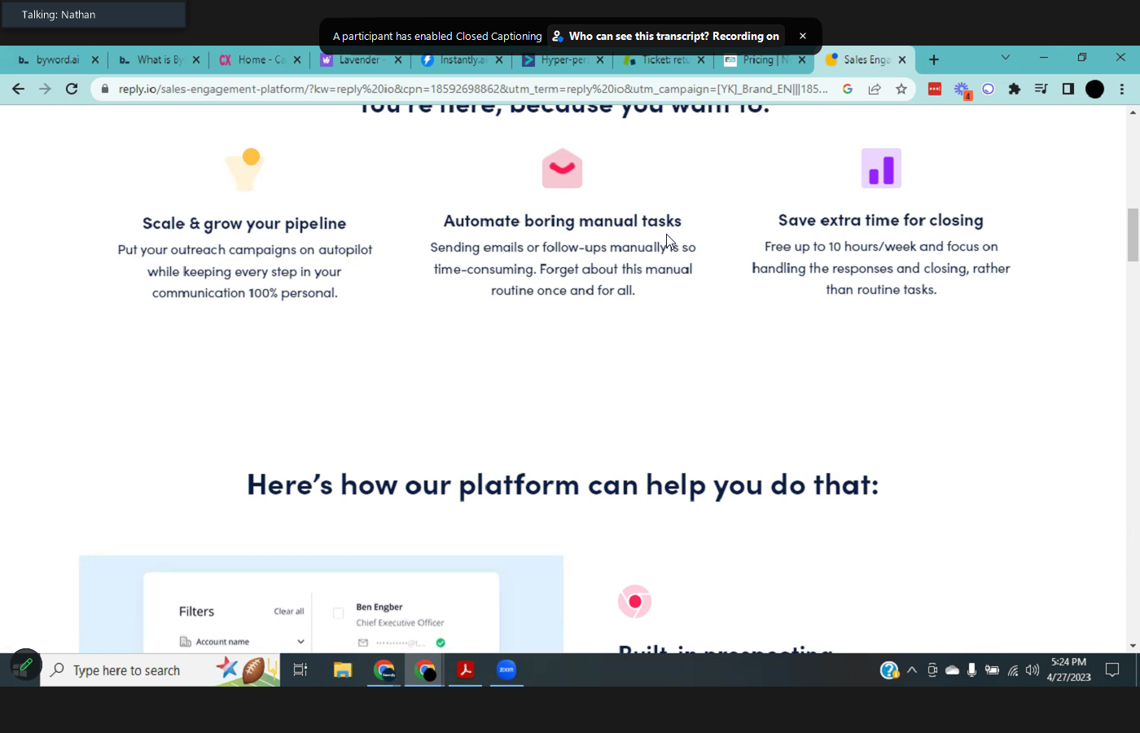Bookmark this page with the star icon

(x=901, y=89)
